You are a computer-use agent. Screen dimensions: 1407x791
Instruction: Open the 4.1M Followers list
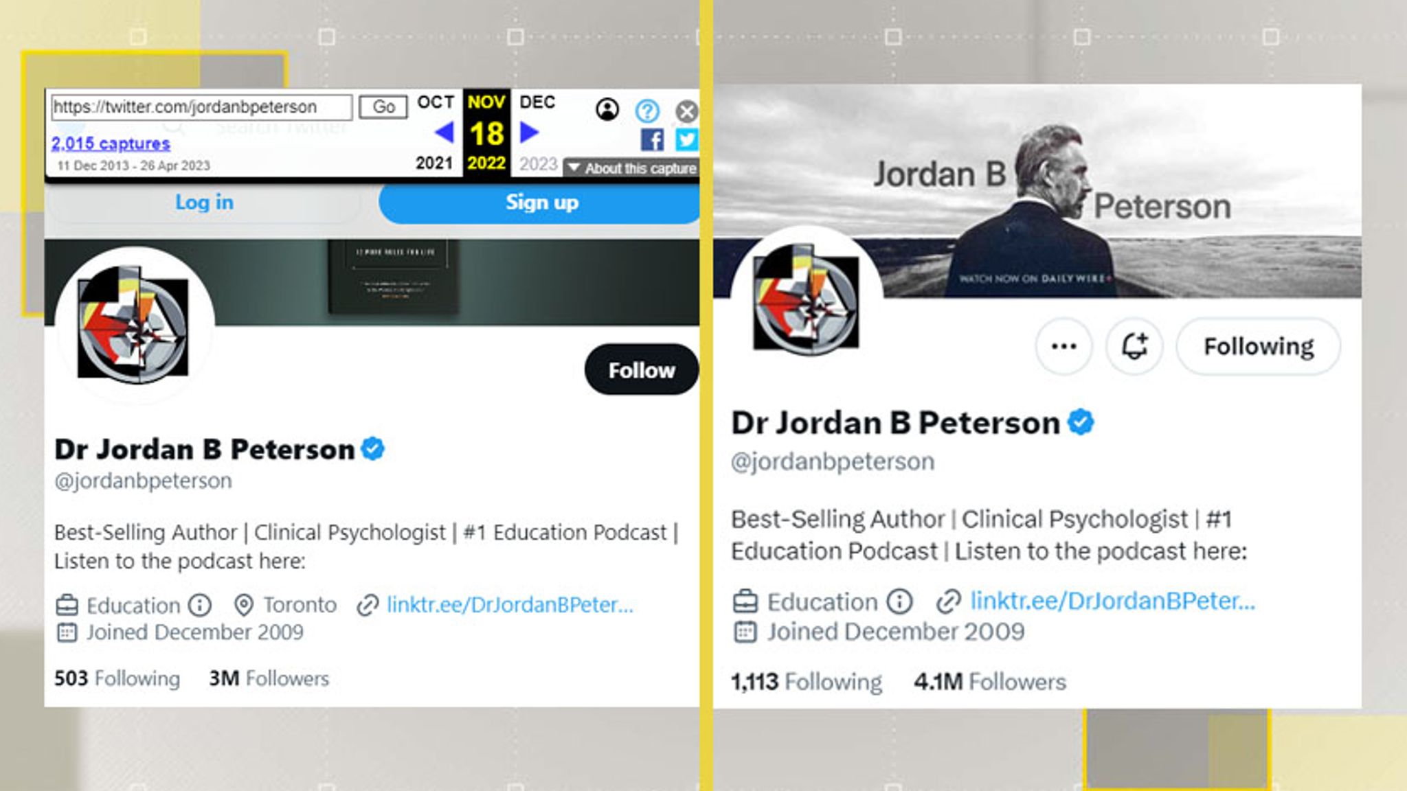click(x=990, y=682)
